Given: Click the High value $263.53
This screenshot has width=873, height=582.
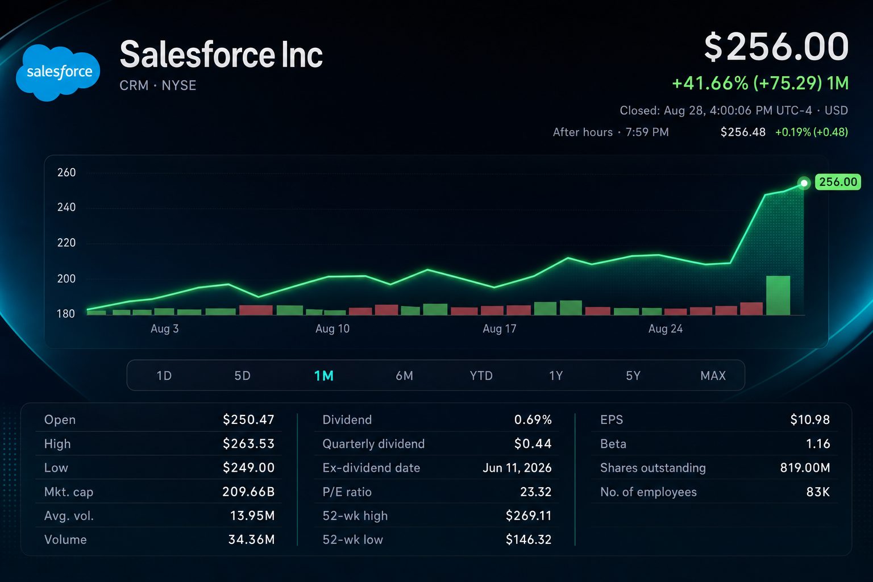Looking at the screenshot, I should click(x=248, y=444).
